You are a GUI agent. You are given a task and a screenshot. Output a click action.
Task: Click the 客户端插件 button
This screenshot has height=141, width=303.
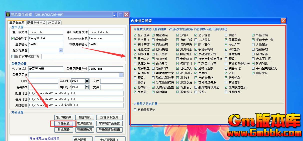63,117
